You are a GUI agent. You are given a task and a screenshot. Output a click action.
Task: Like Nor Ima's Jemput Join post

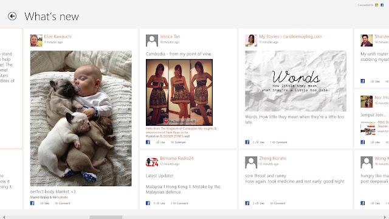pyautogui.click(x=375, y=142)
